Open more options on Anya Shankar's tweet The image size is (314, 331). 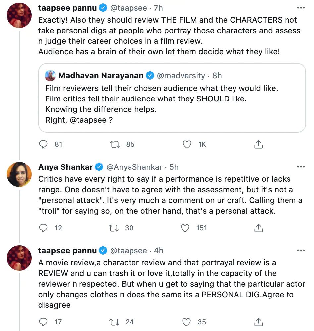point(301,167)
